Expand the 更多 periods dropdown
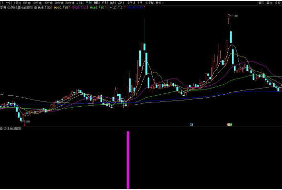The width and height of the screenshot is (282, 190). click(159, 3)
